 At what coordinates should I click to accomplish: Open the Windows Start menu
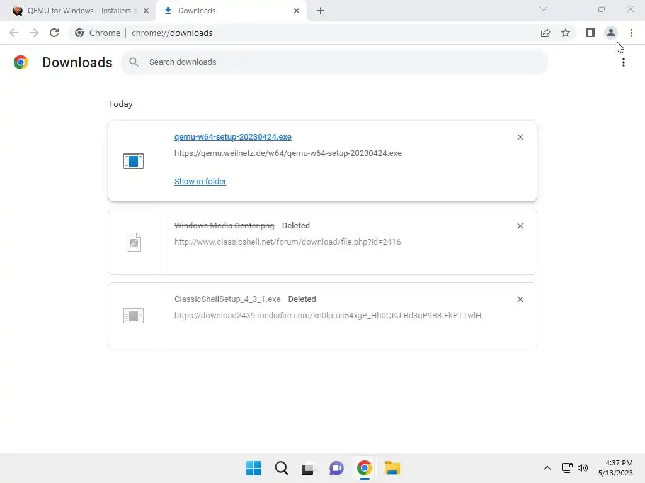click(253, 468)
